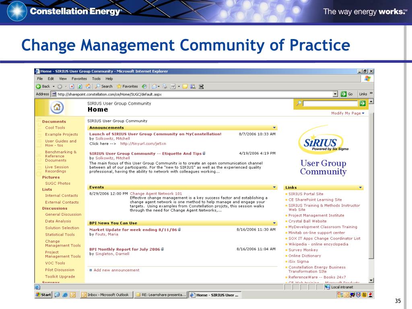Click Add new announcement link
412x309 pixels.
point(116,270)
